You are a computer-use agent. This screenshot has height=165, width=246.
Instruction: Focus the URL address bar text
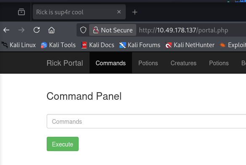pos(184,30)
